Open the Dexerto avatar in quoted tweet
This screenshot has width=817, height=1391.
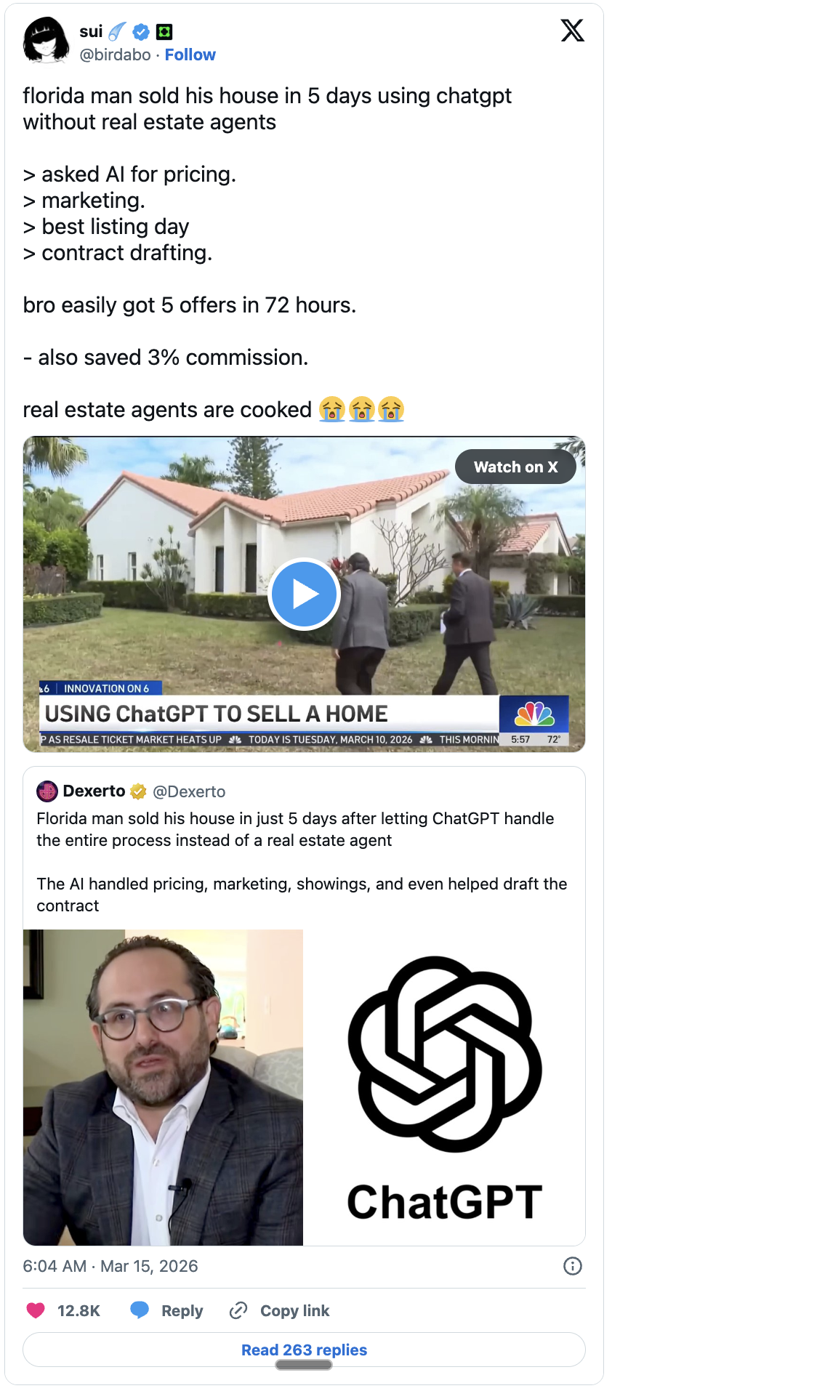tap(47, 791)
